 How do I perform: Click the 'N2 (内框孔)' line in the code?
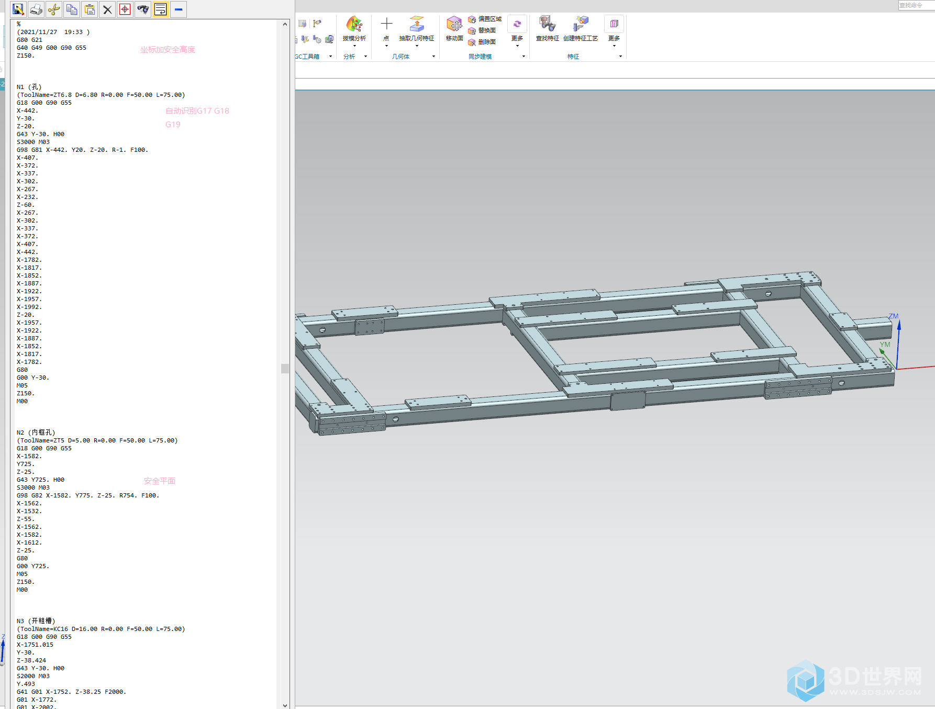[36, 433]
